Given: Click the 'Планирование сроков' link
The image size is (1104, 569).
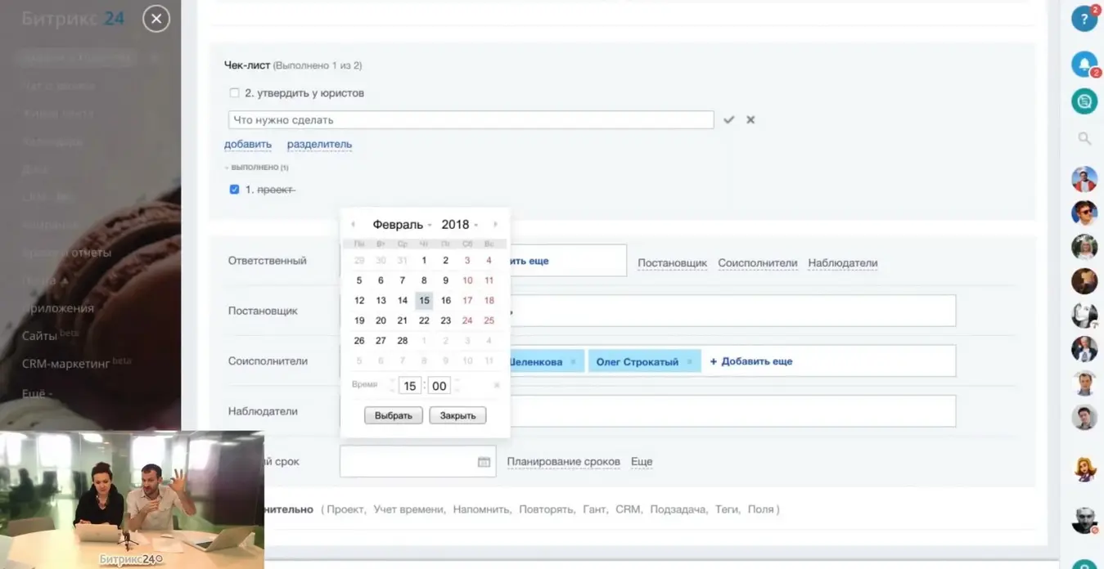Looking at the screenshot, I should [x=563, y=462].
